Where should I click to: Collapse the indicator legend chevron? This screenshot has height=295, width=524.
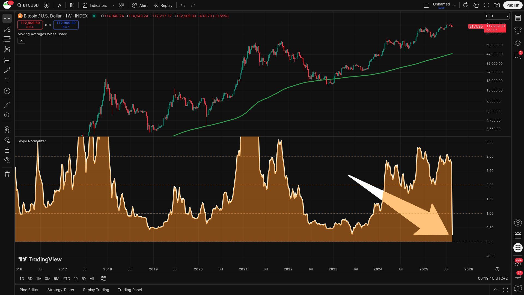[21, 41]
